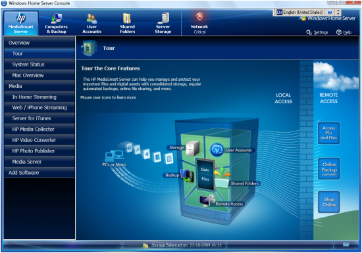The height and width of the screenshot is (253, 362).
Task: Click the PCs or Macs icon
Action: click(x=115, y=155)
